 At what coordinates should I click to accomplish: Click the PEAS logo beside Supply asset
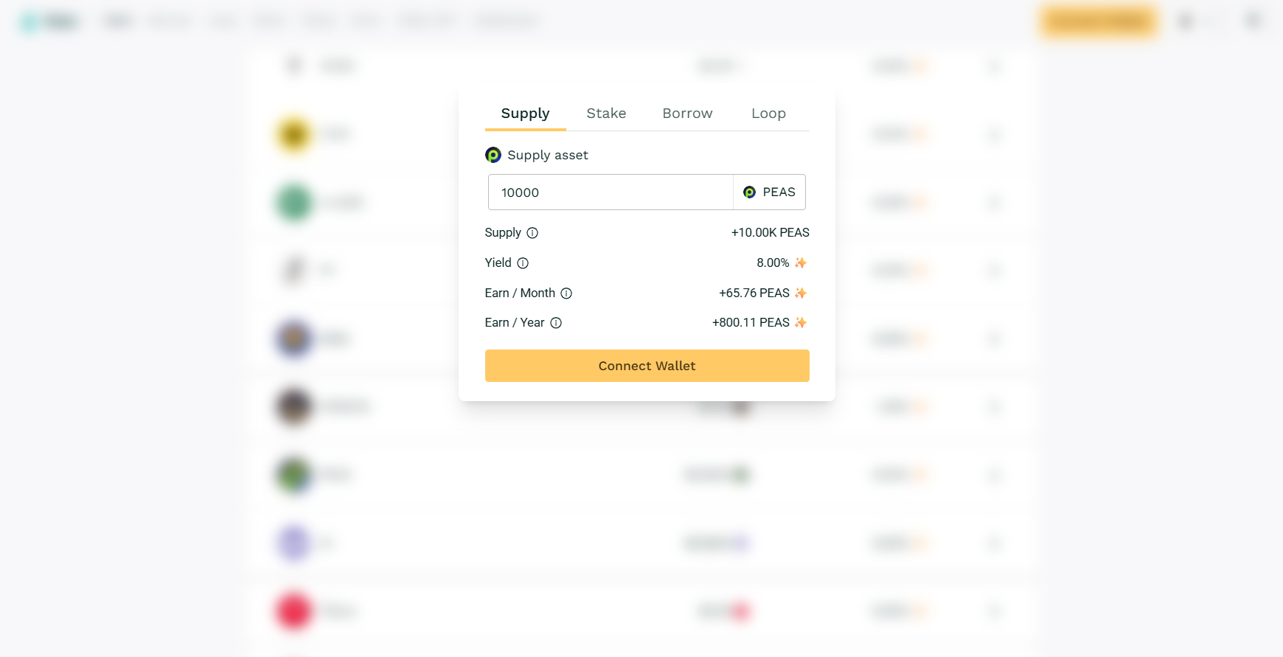[x=493, y=155]
